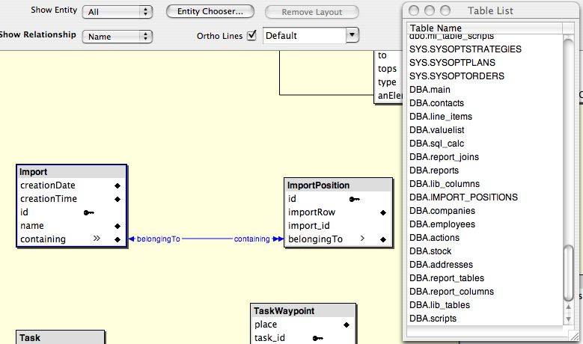Select DBA.report_tables in Table List
Image resolution: width=583 pixels, height=344 pixels.
(x=447, y=278)
